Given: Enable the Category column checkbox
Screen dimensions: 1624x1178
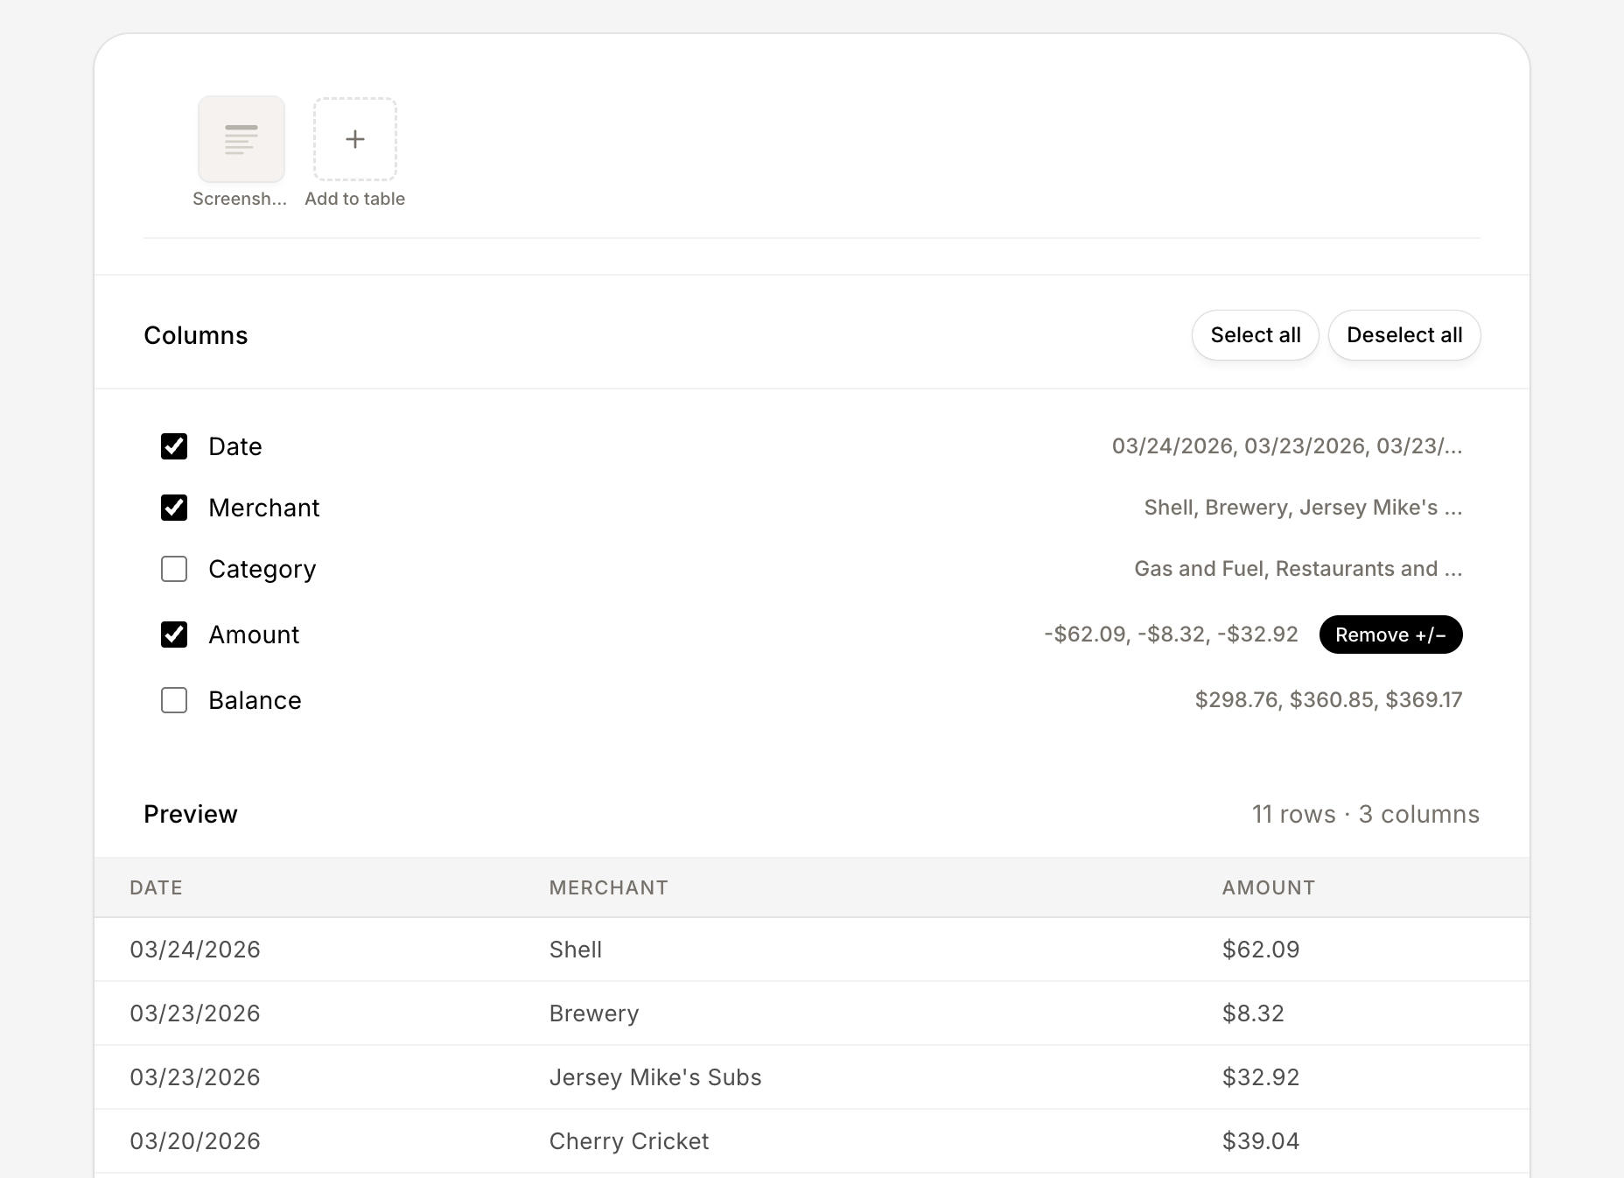Looking at the screenshot, I should click(x=174, y=569).
